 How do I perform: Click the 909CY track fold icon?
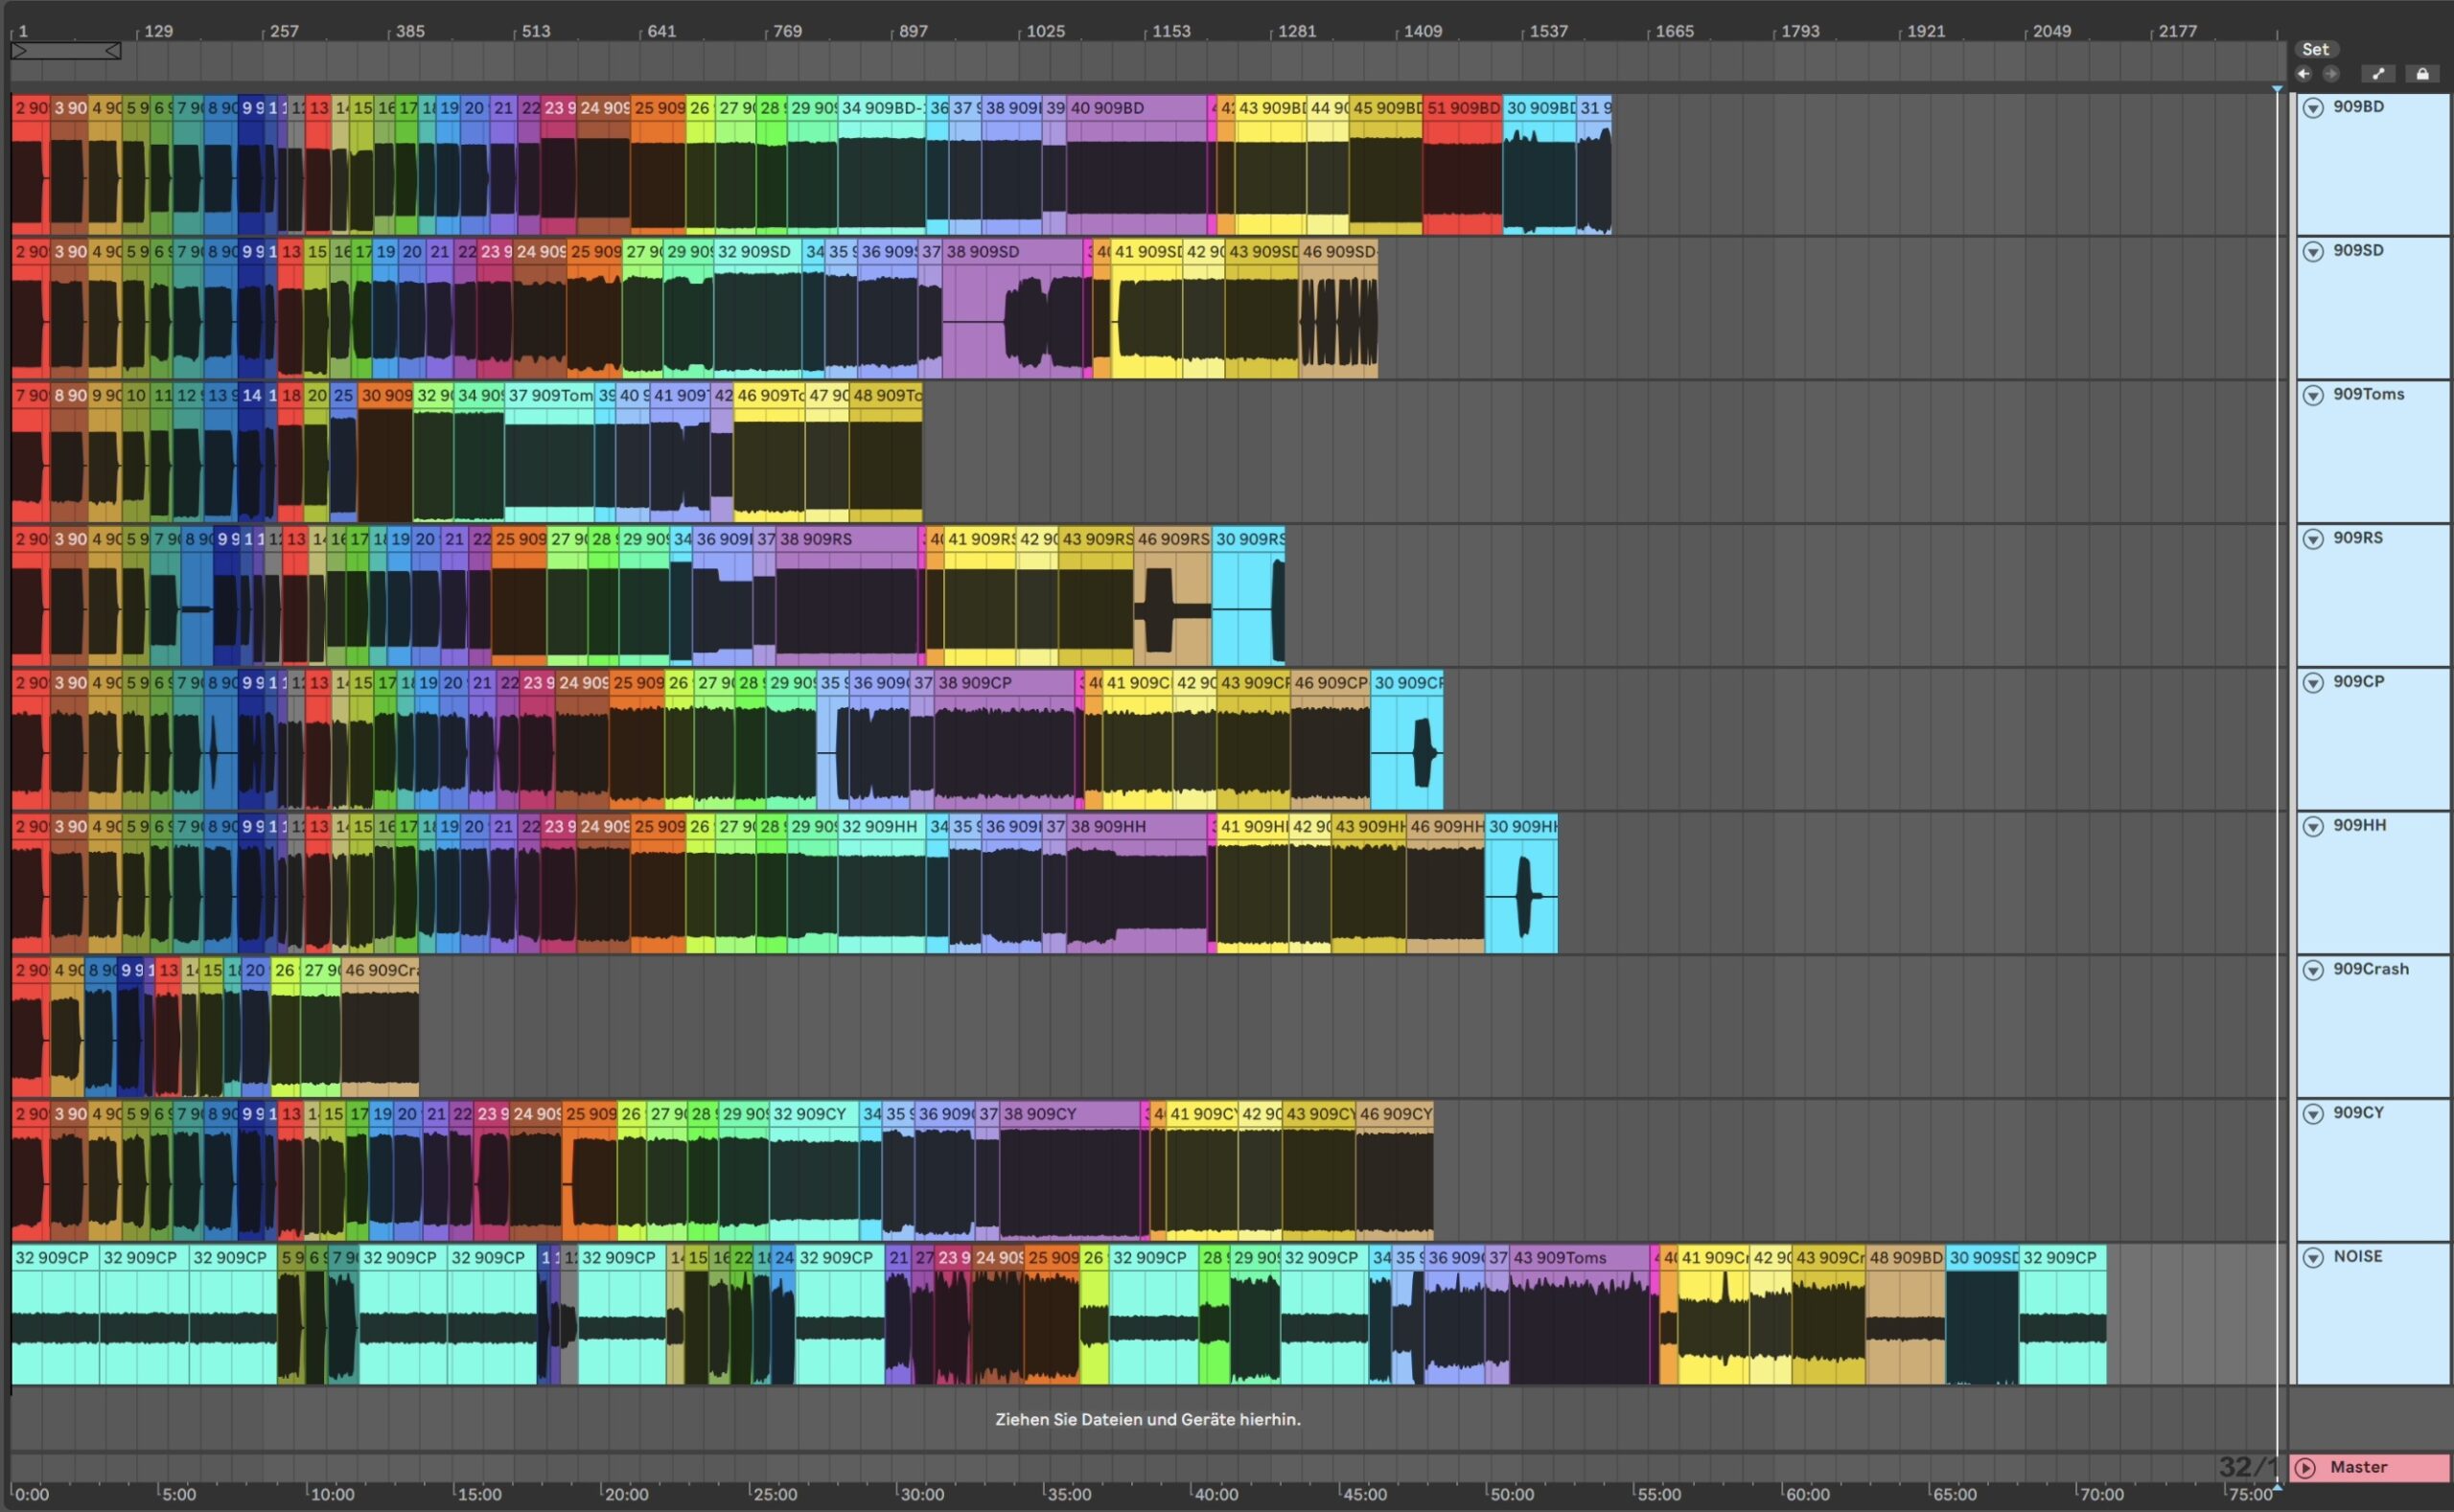tap(2313, 1114)
